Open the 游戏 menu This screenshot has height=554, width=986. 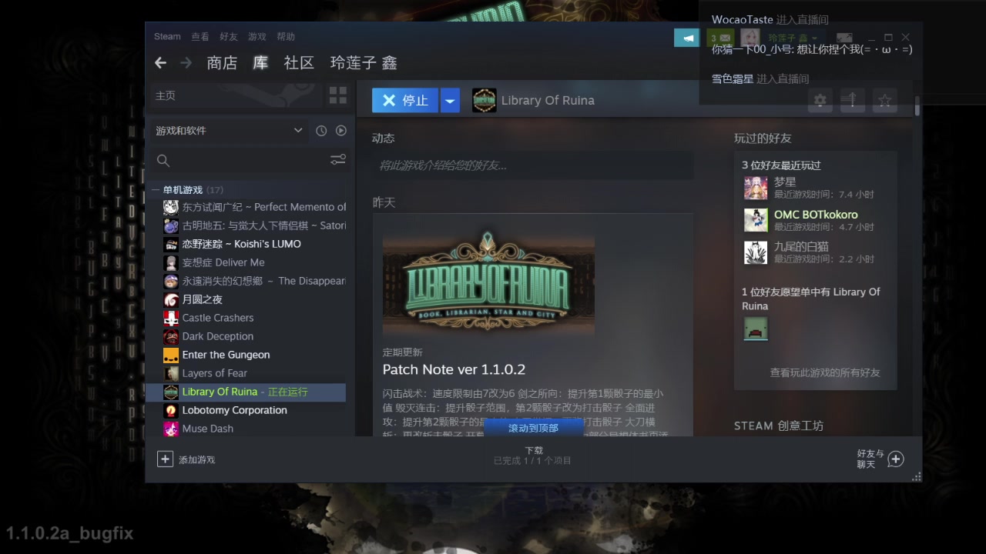pos(257,36)
